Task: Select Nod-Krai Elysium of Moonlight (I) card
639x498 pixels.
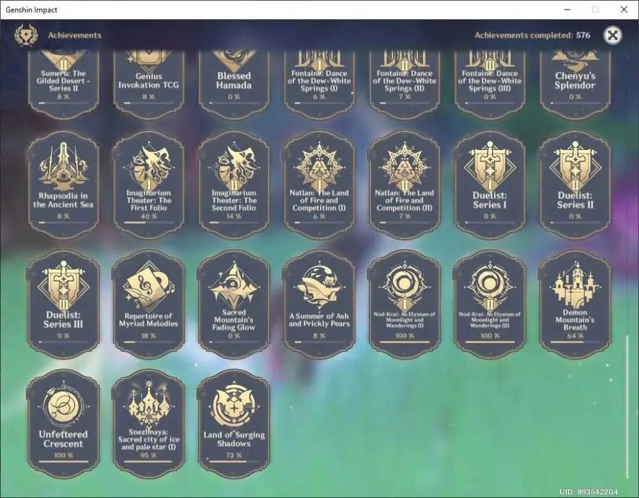Action: [x=404, y=305]
